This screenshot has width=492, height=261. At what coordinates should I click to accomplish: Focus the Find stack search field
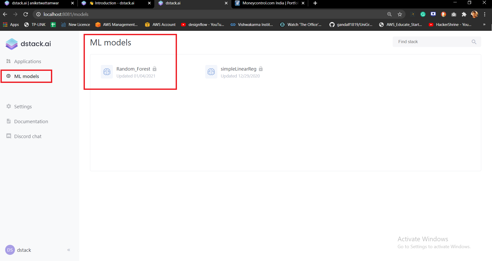(x=437, y=42)
